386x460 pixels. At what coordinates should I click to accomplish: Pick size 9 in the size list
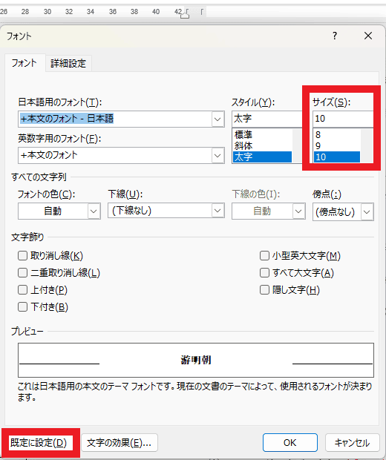(337, 146)
